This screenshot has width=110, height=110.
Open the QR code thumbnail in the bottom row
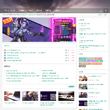pos(48,96)
